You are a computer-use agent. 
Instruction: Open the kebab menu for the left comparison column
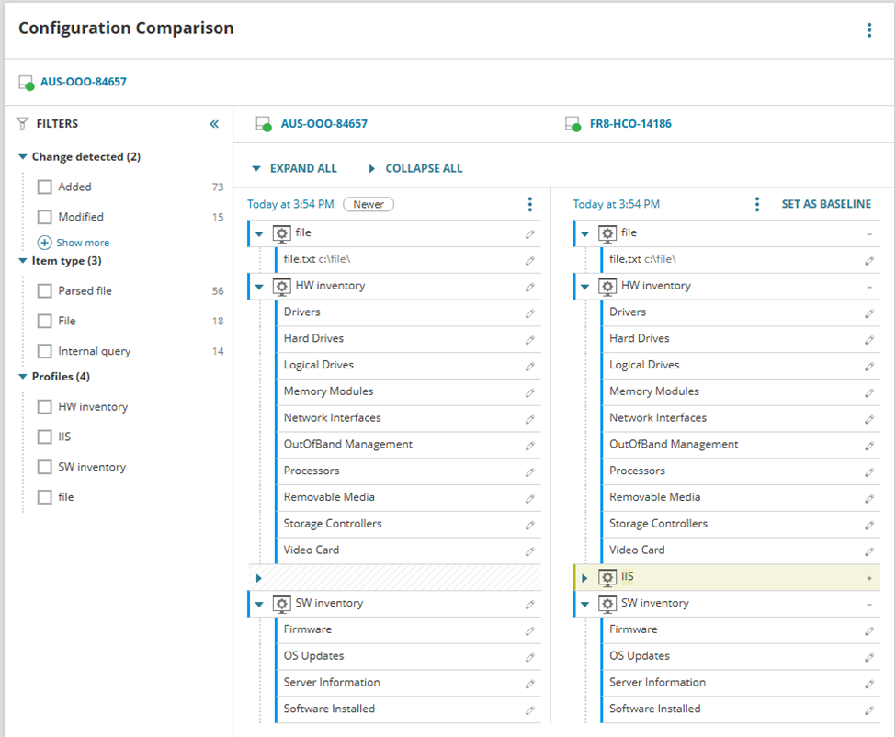(x=530, y=204)
